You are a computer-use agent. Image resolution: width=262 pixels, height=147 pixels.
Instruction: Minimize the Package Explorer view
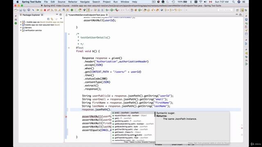(x=57, y=15)
